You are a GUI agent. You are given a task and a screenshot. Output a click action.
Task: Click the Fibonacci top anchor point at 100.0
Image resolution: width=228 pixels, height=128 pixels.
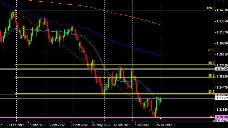pyautogui.click(x=15, y=10)
